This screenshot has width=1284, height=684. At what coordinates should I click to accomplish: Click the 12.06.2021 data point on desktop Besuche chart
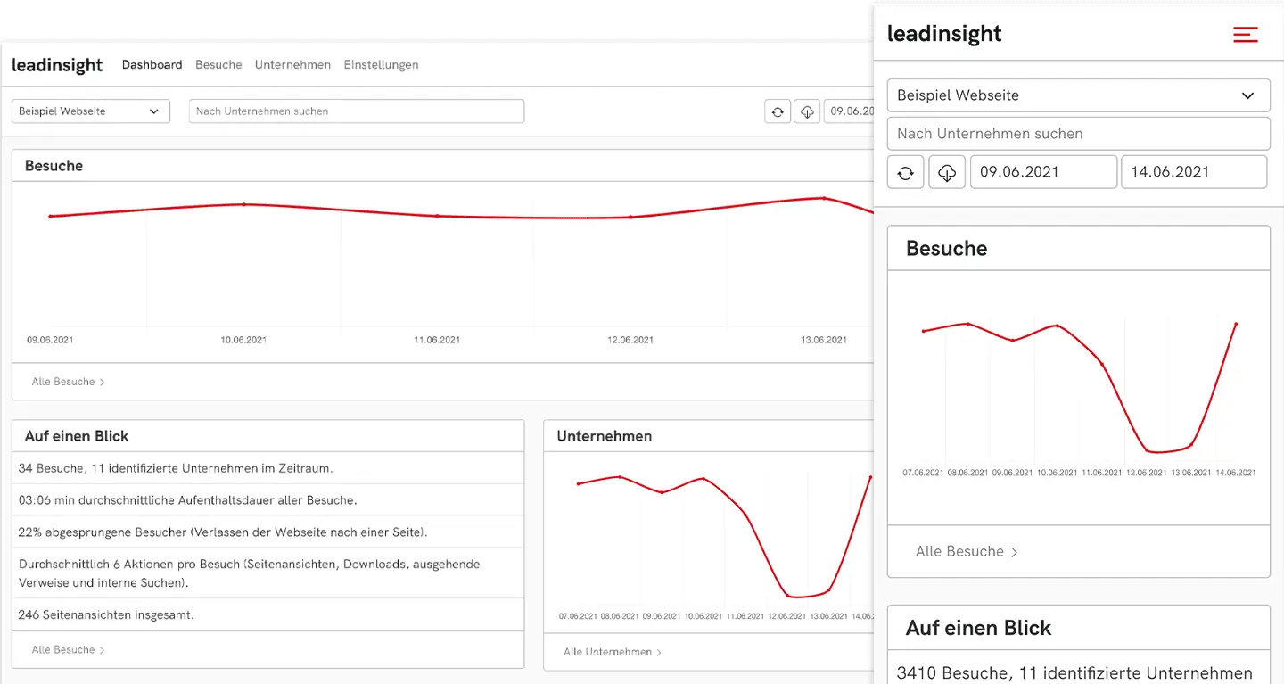[x=630, y=217]
